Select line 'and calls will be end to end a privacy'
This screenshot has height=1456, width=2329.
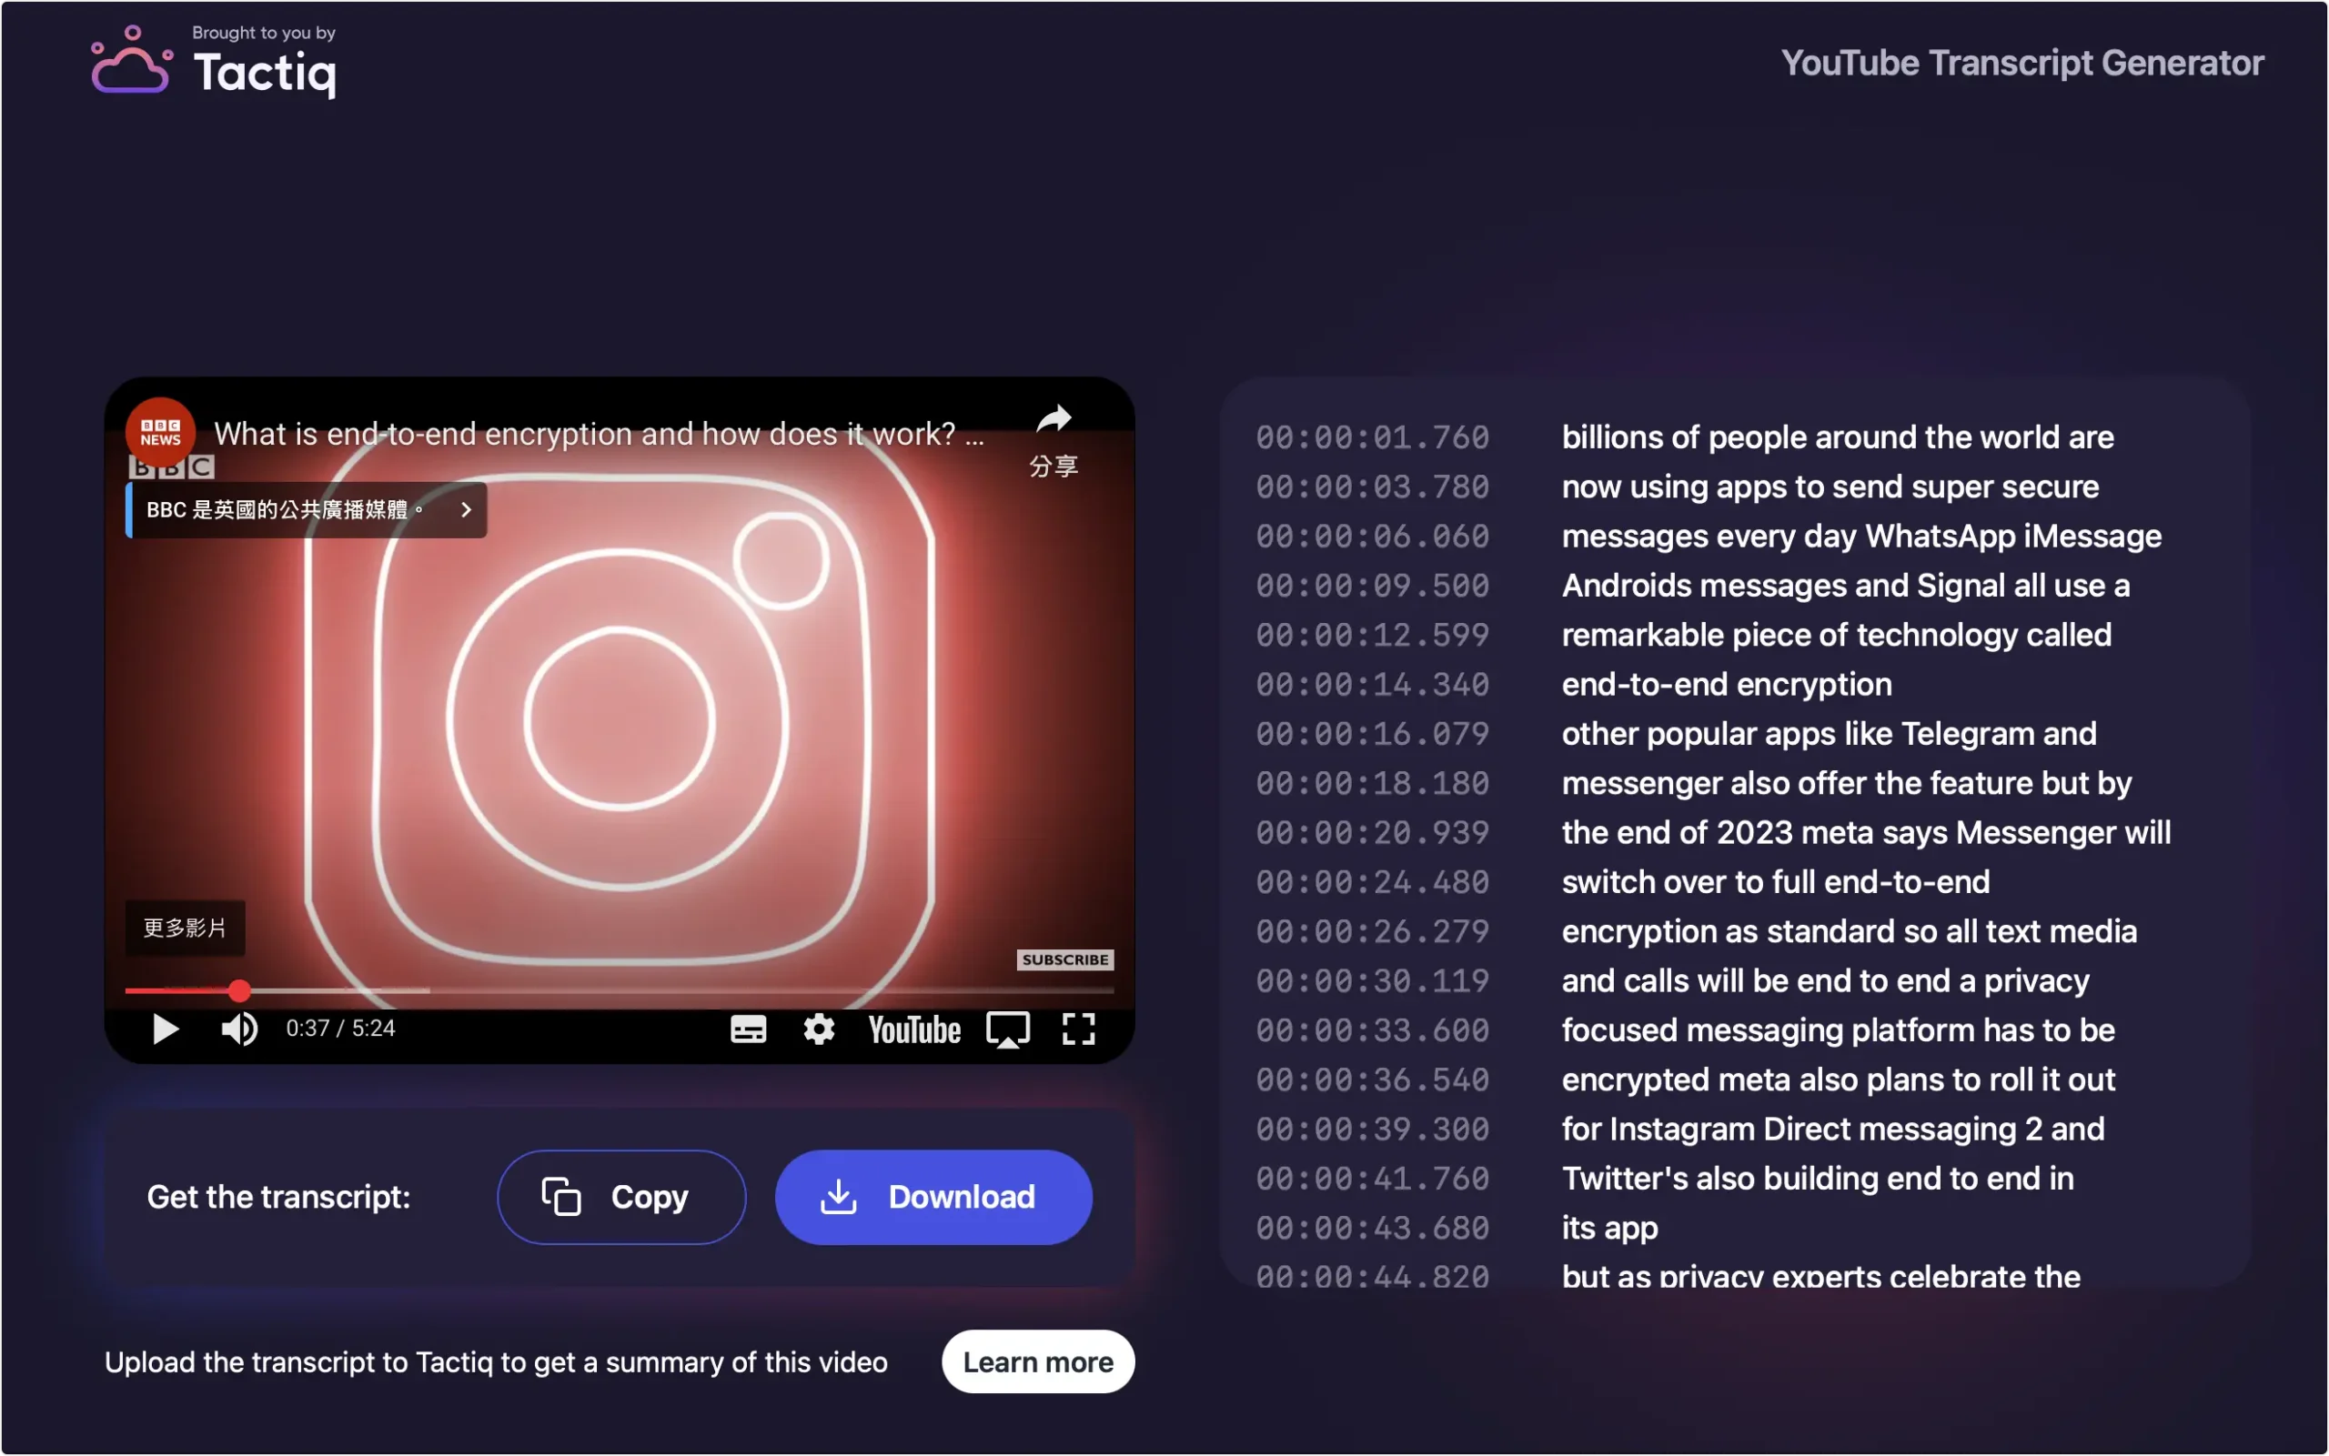coord(1825,980)
